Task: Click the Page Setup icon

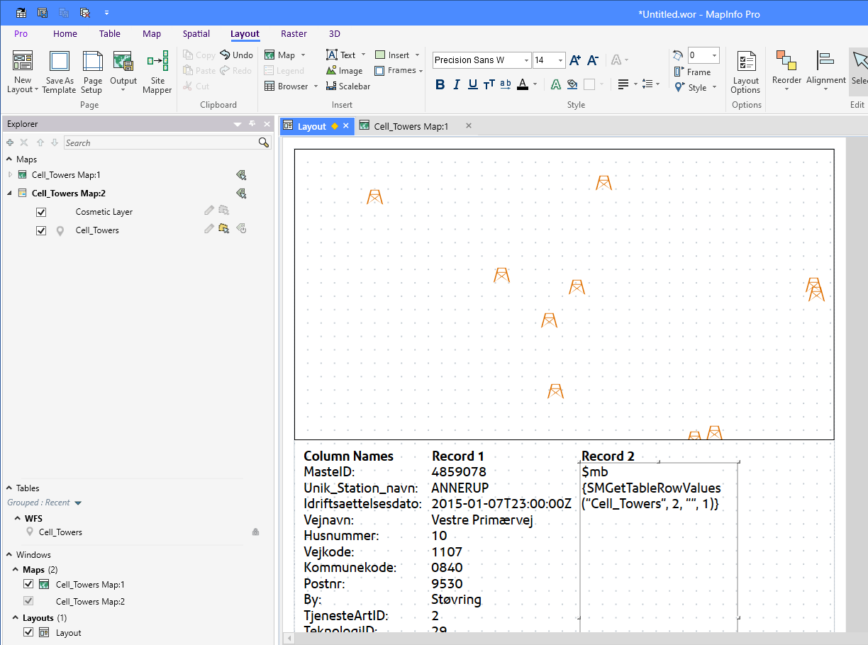Action: 92,71
